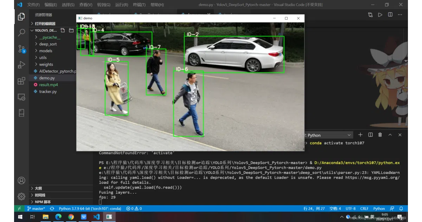Open the 查看(V) menu

(86, 5)
